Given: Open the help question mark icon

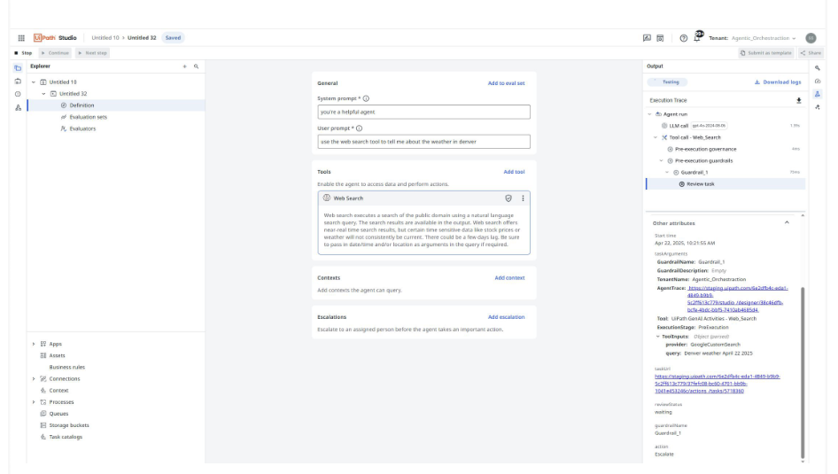Looking at the screenshot, I should [684, 38].
